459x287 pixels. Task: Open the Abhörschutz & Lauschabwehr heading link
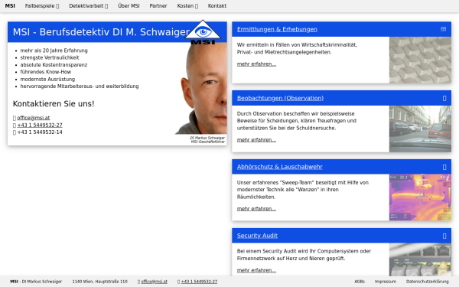pyautogui.click(x=279, y=167)
